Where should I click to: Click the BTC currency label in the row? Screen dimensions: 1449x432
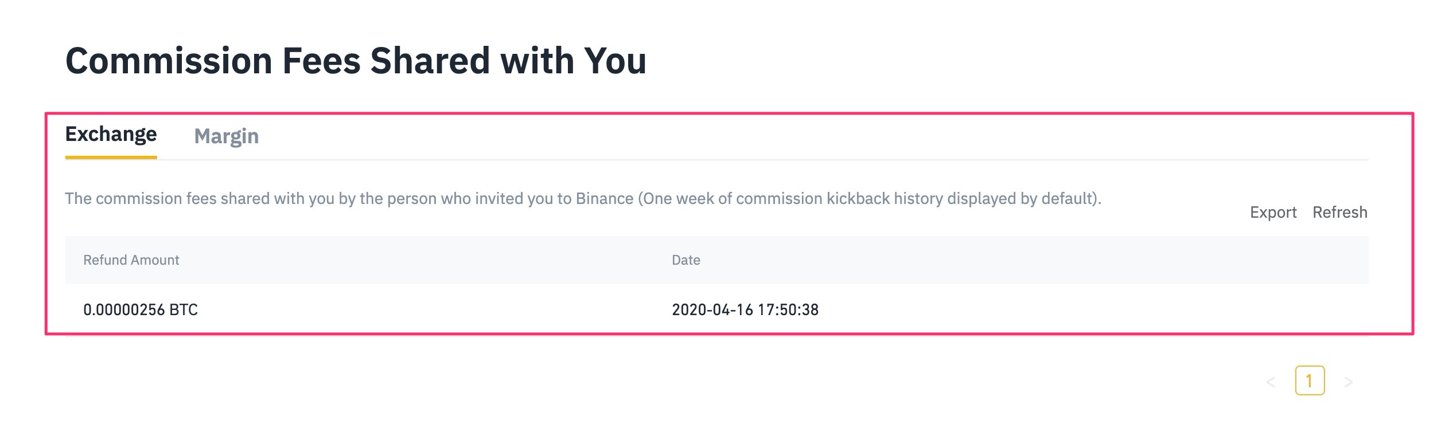tap(184, 310)
